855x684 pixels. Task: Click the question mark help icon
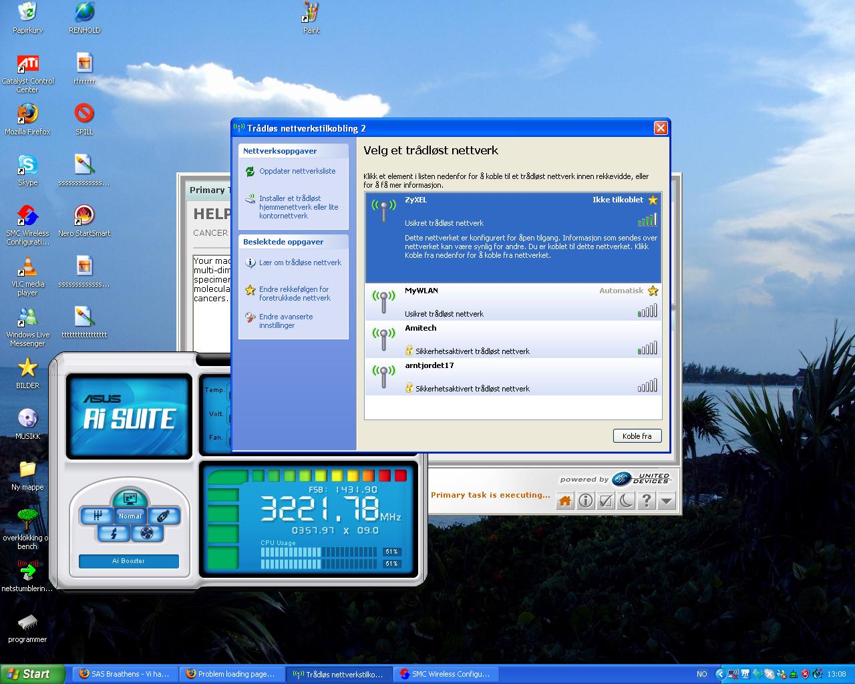[x=646, y=501]
